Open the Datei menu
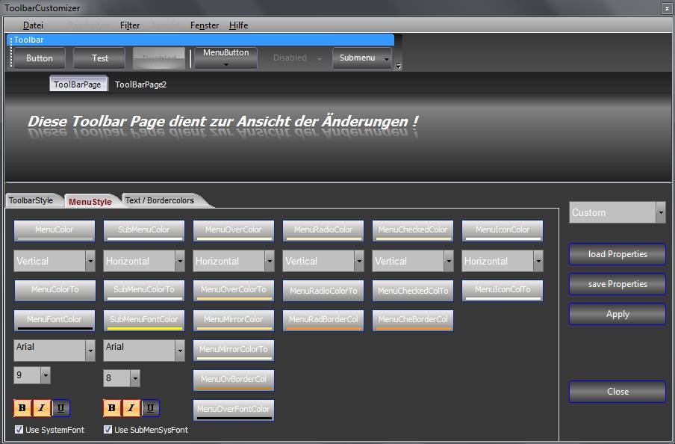Screen dimensions: 675x444 point(34,25)
